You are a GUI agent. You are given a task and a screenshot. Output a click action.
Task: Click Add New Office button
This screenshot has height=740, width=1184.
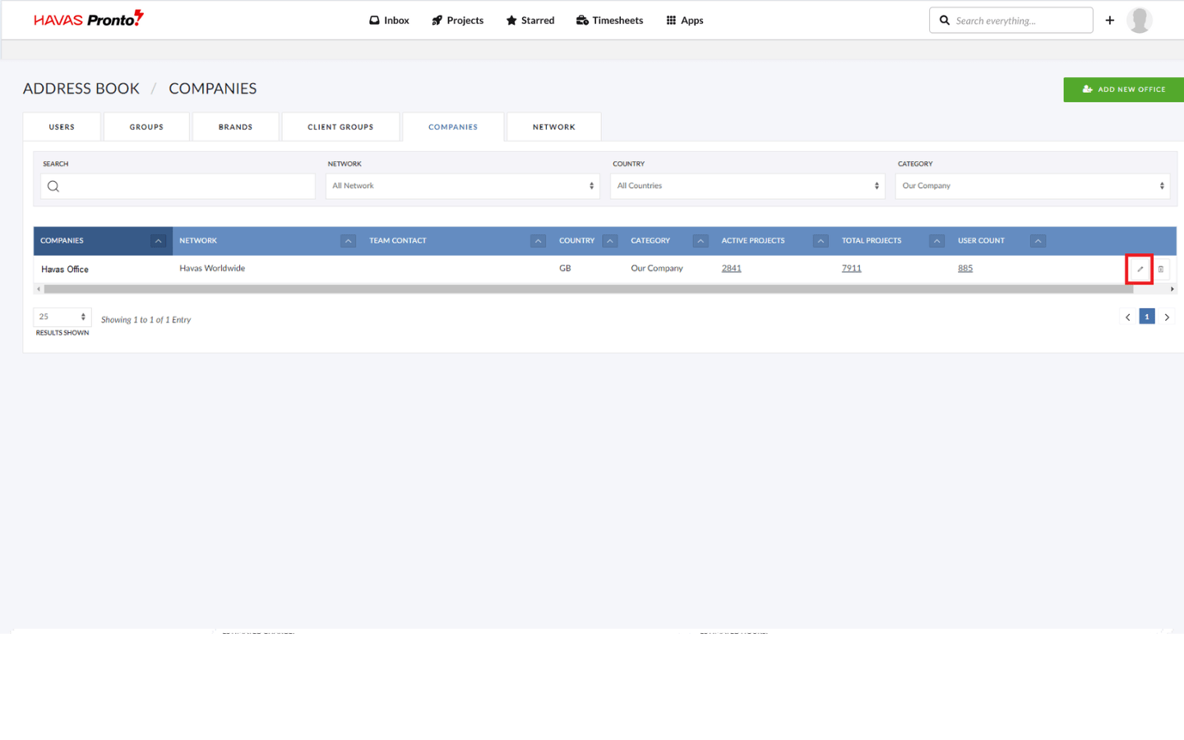[x=1123, y=90]
